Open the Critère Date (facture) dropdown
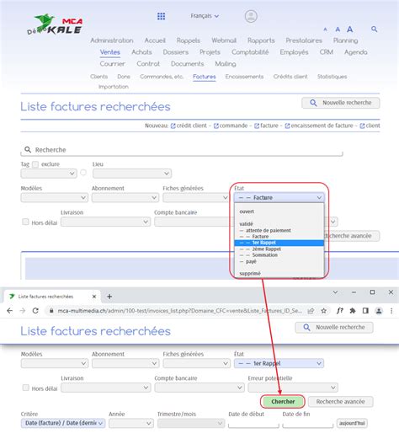 click(x=63, y=423)
